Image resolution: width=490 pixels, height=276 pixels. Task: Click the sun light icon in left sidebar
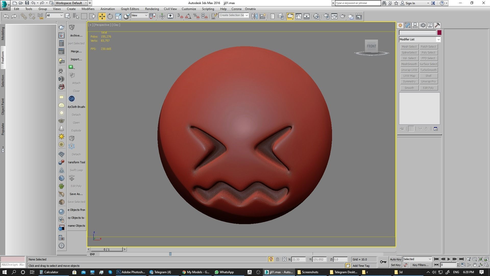pos(61,136)
